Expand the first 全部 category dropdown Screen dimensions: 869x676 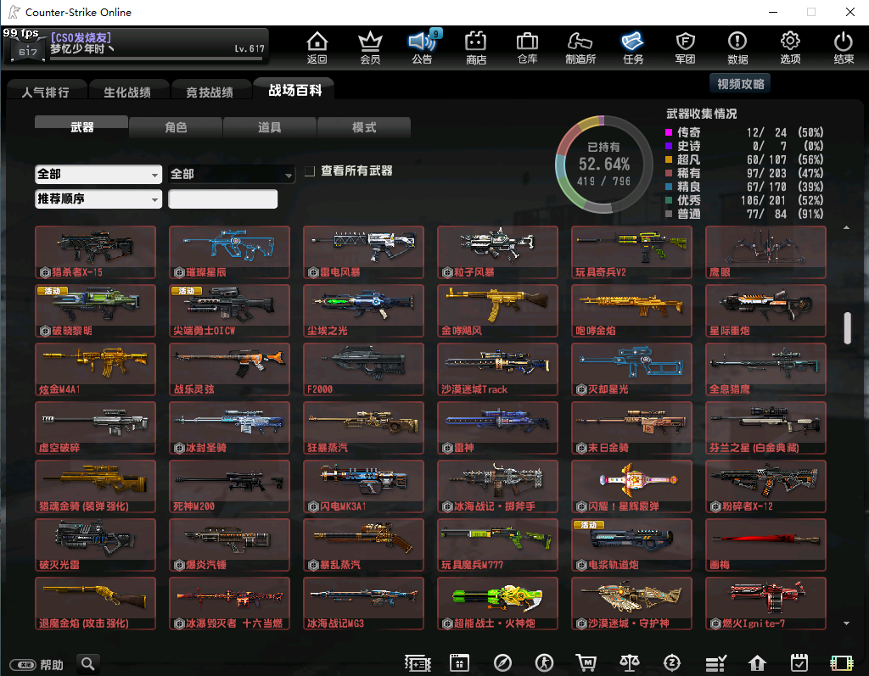coord(98,174)
